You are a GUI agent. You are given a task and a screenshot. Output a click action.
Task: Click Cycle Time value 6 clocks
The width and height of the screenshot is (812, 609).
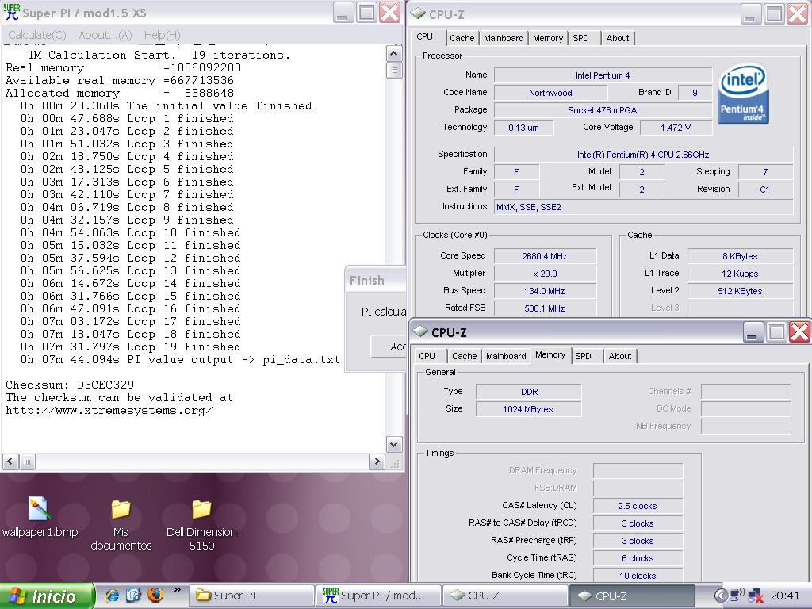(x=638, y=558)
